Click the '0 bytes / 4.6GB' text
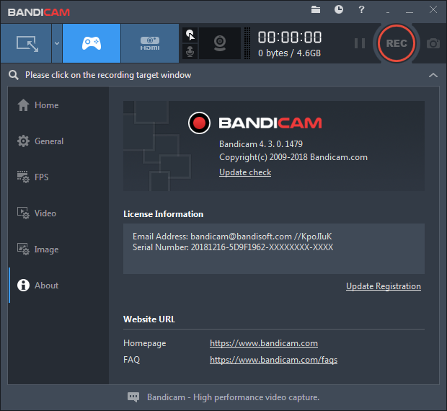This screenshot has width=447, height=411. [x=289, y=53]
